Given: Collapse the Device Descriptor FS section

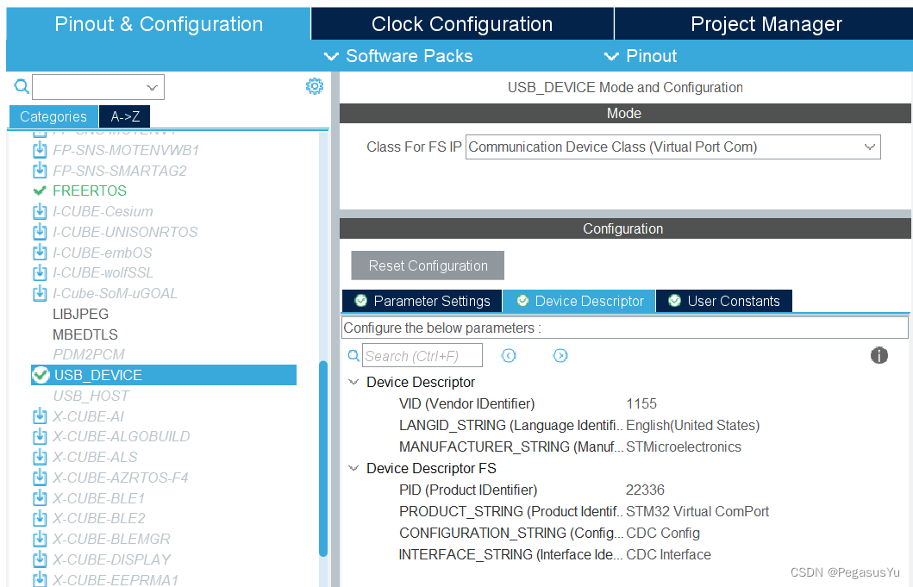Looking at the screenshot, I should 353,468.
